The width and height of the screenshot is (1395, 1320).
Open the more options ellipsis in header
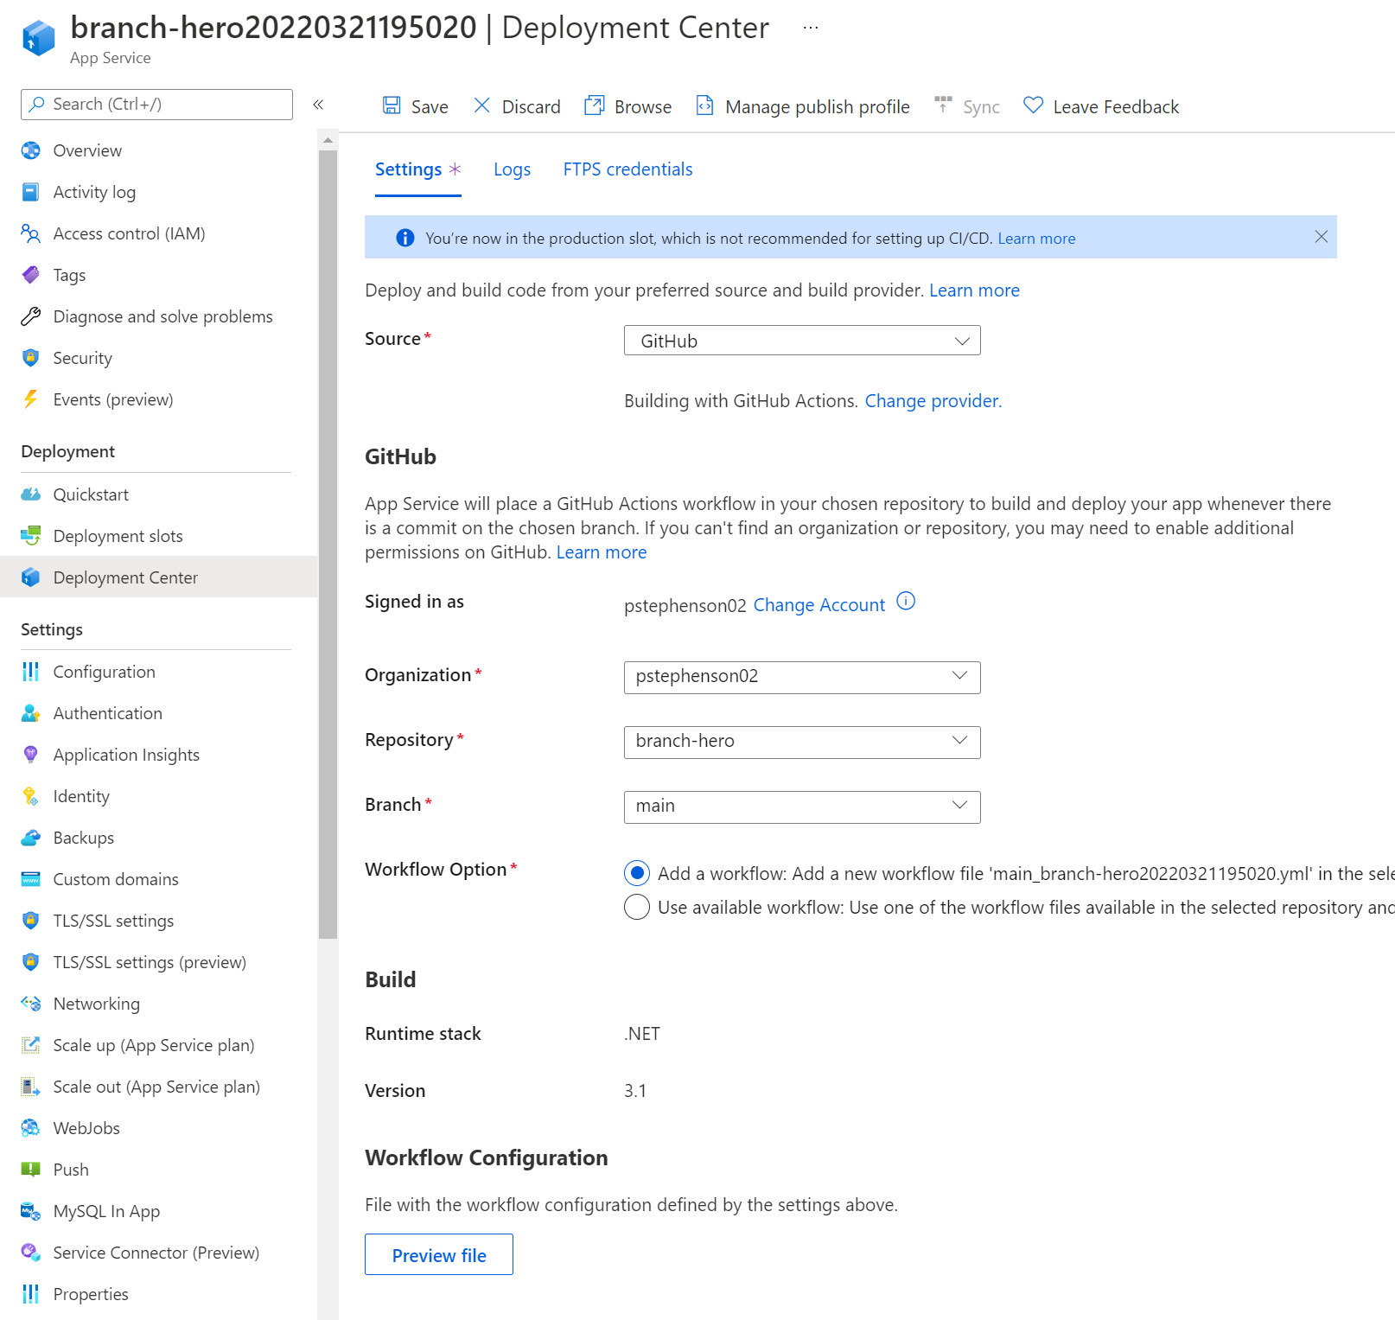pos(811,28)
